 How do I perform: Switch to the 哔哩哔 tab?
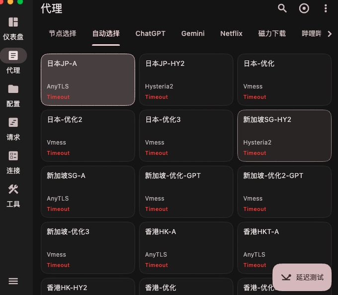click(x=312, y=33)
